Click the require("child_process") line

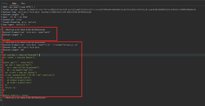[x=24, y=67]
